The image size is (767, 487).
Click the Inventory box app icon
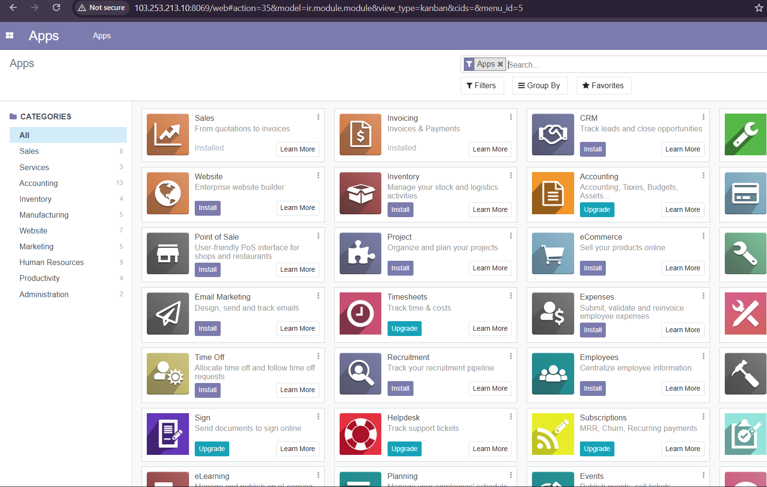[360, 193]
